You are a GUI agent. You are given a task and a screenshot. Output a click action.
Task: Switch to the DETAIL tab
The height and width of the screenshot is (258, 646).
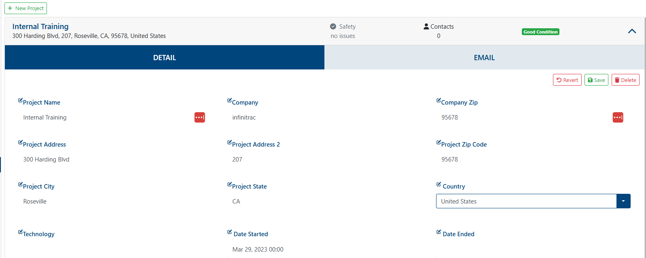pyautogui.click(x=165, y=57)
